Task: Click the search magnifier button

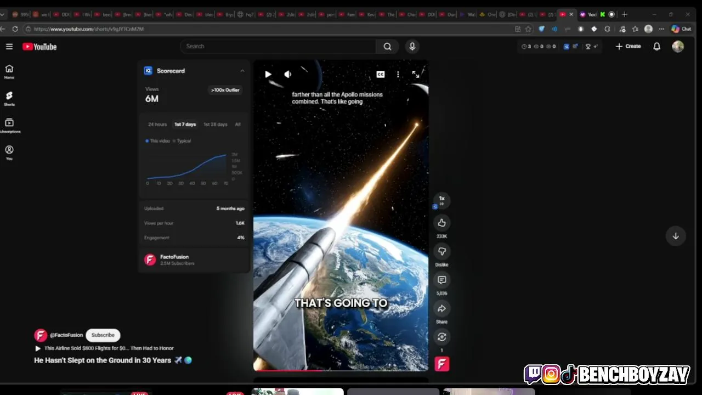Action: [387, 47]
